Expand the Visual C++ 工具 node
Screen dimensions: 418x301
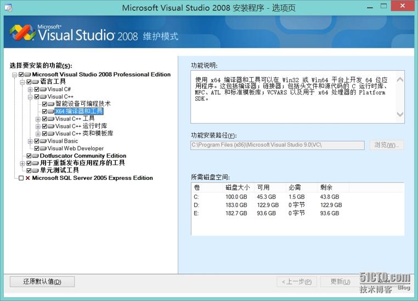(x=38, y=119)
